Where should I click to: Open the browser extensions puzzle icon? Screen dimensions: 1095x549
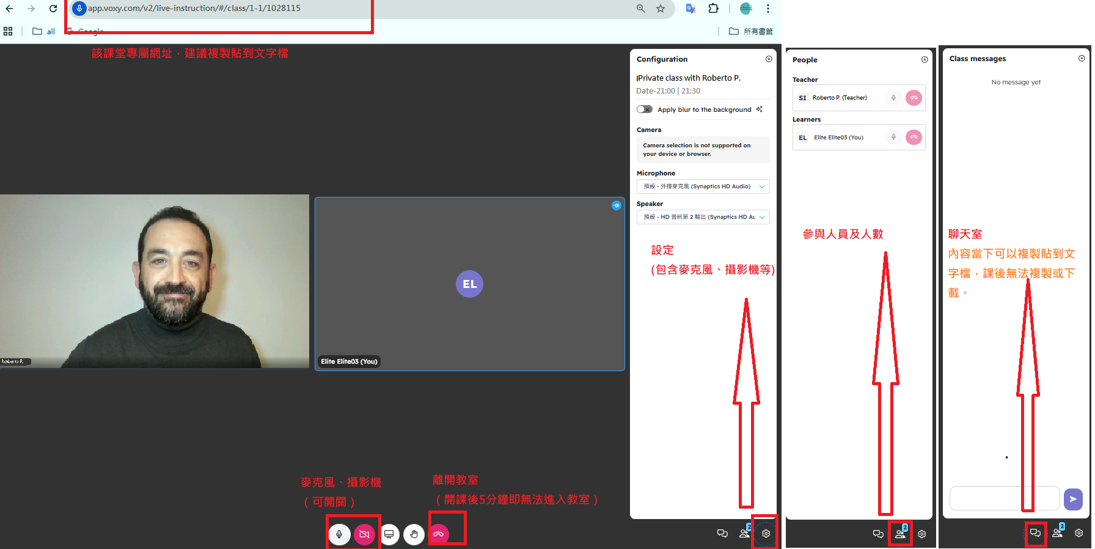click(x=713, y=9)
